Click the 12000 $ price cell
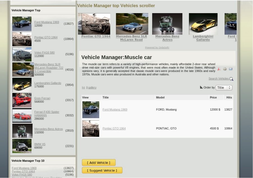The width and height of the screenshot is (253, 178). coord(215,110)
